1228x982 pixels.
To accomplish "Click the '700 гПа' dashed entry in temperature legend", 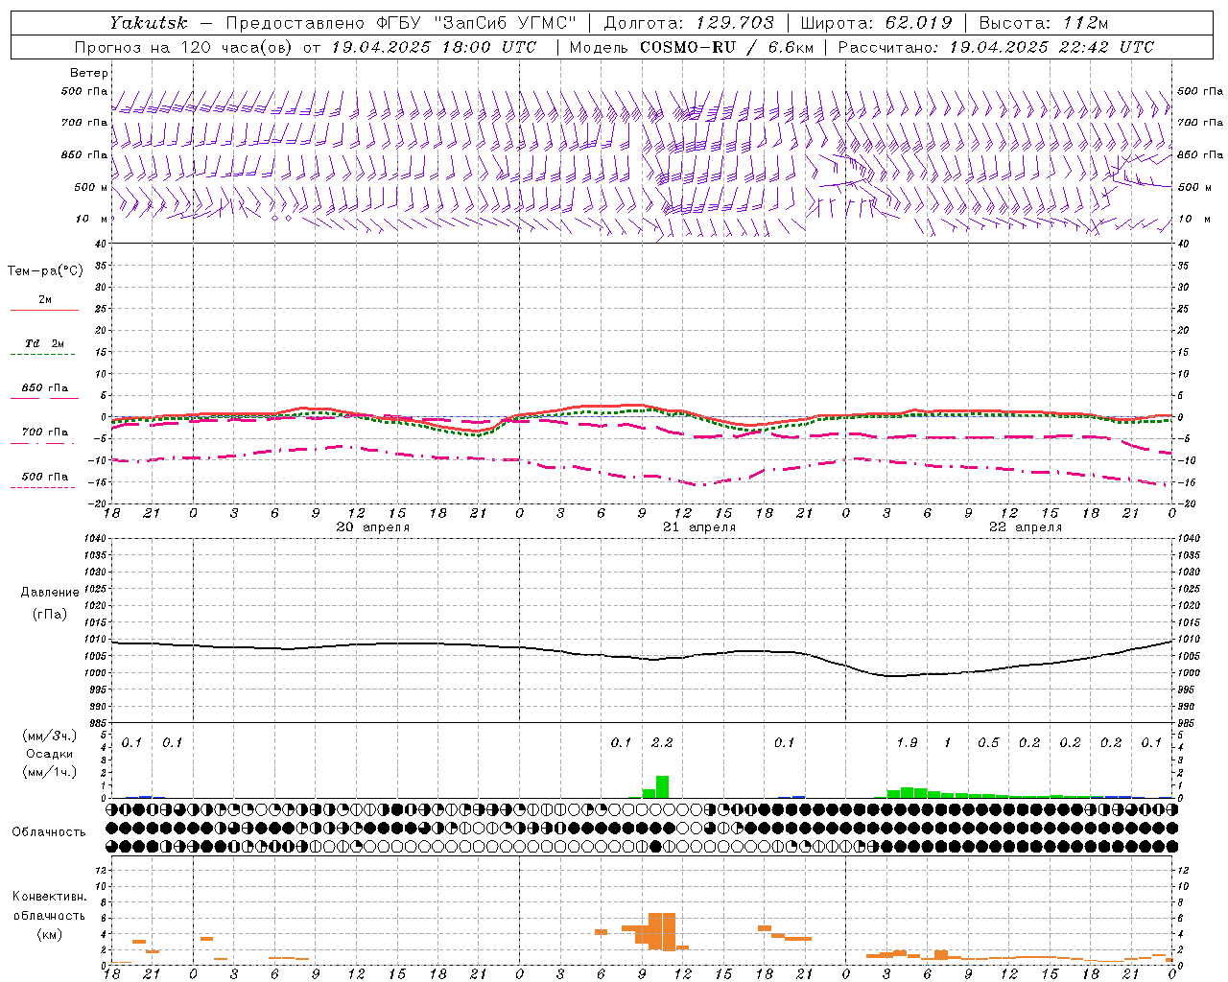I will tap(44, 433).
